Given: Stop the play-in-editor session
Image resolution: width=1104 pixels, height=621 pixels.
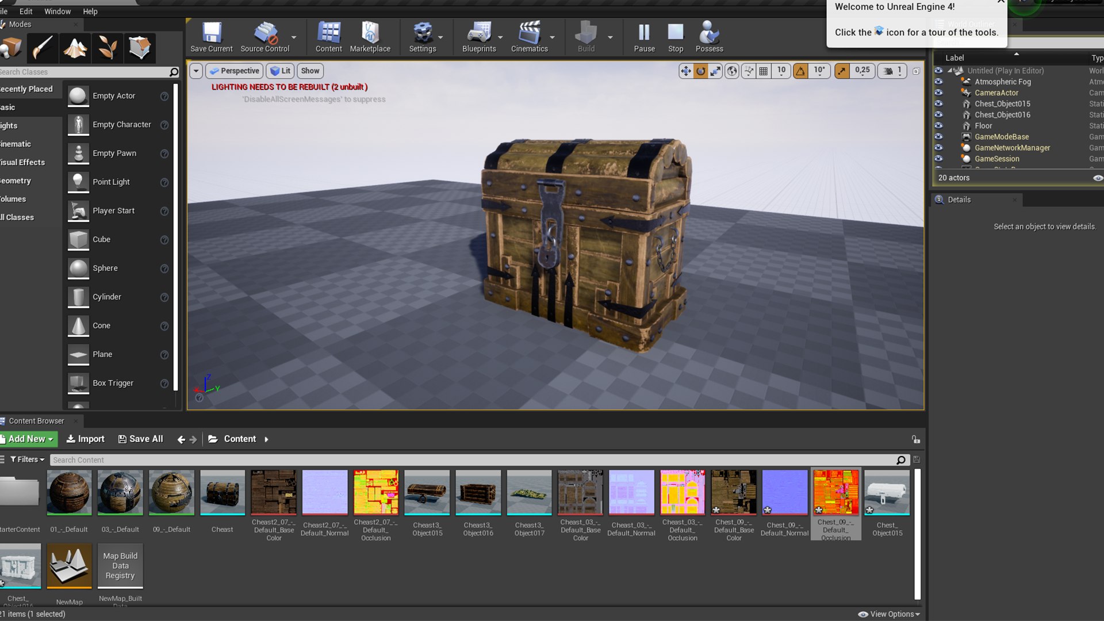Looking at the screenshot, I should 676,37.
